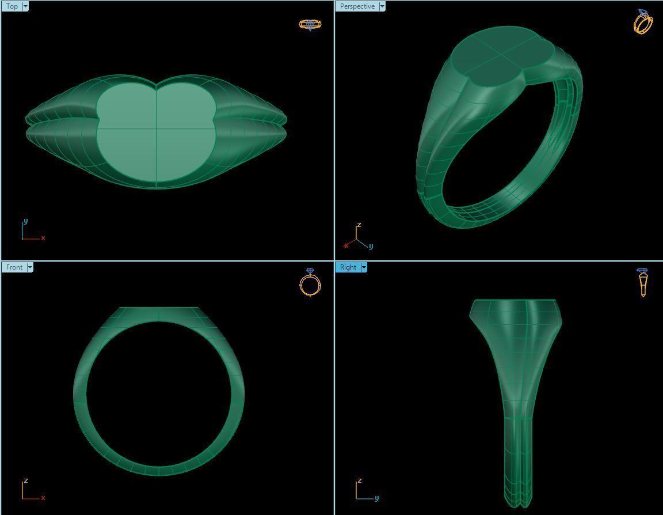
Task: Open the Perspective viewport dropdown arrow
Action: pos(382,6)
